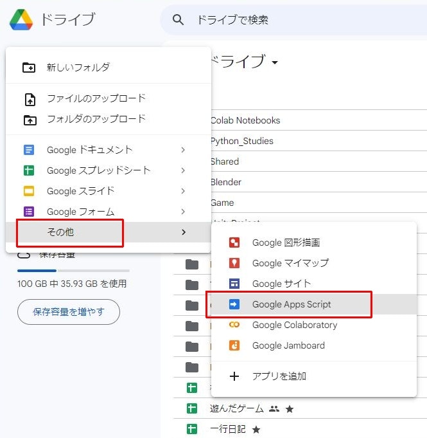Open the その他 submenu
The width and height of the screenshot is (427, 438).
pos(109,232)
